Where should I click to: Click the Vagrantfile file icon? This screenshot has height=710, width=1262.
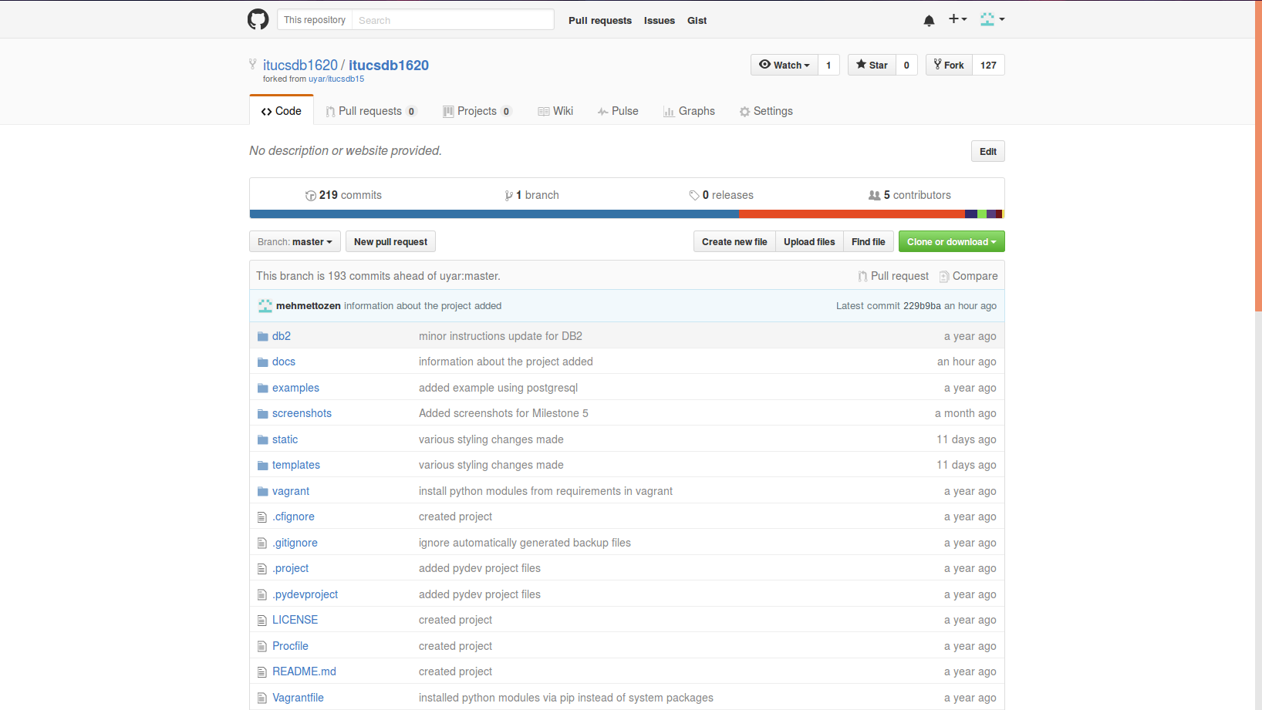(262, 698)
